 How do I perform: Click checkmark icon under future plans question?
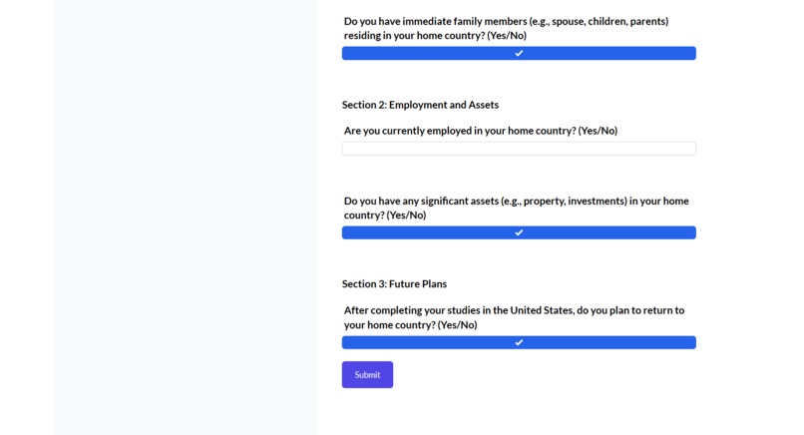click(519, 342)
